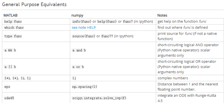Click the "np.spacing(1)" code snippet

tap(85, 87)
